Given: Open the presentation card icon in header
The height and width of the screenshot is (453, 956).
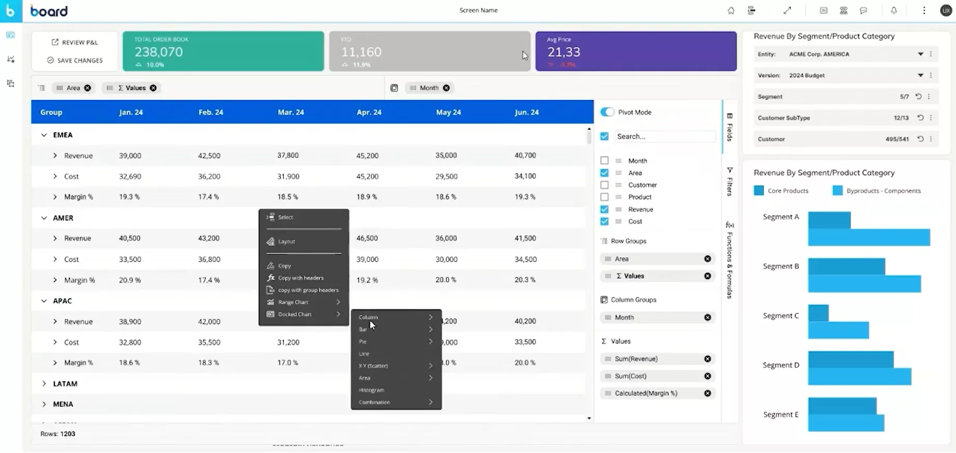Looking at the screenshot, I should (x=824, y=10).
